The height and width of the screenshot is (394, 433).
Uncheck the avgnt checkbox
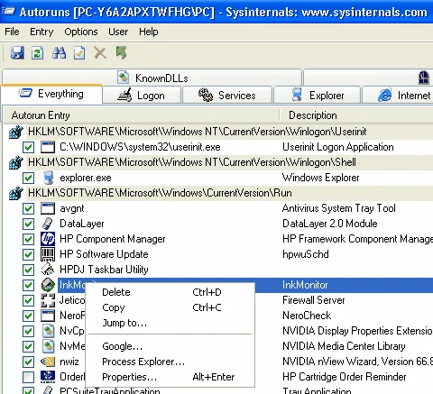29,208
